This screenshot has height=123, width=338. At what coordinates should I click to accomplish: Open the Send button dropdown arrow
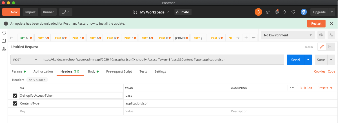tap(308, 60)
